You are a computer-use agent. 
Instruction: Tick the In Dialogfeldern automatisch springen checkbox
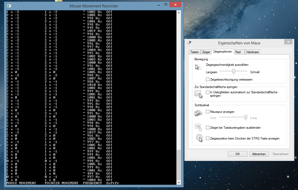point(208,92)
